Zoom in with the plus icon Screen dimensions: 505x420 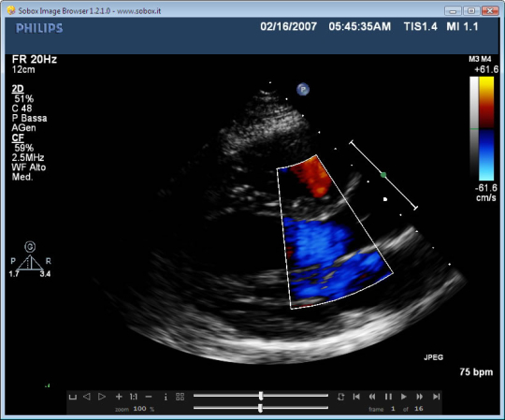point(119,397)
